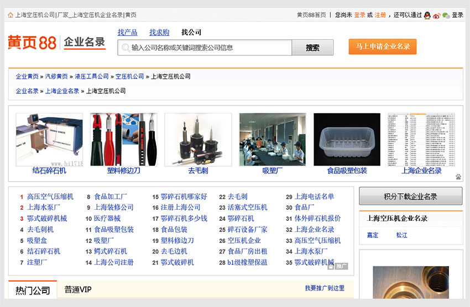Click the 高压空气压缩机 link ranked number 1
This screenshot has height=307, width=470.
(50, 197)
